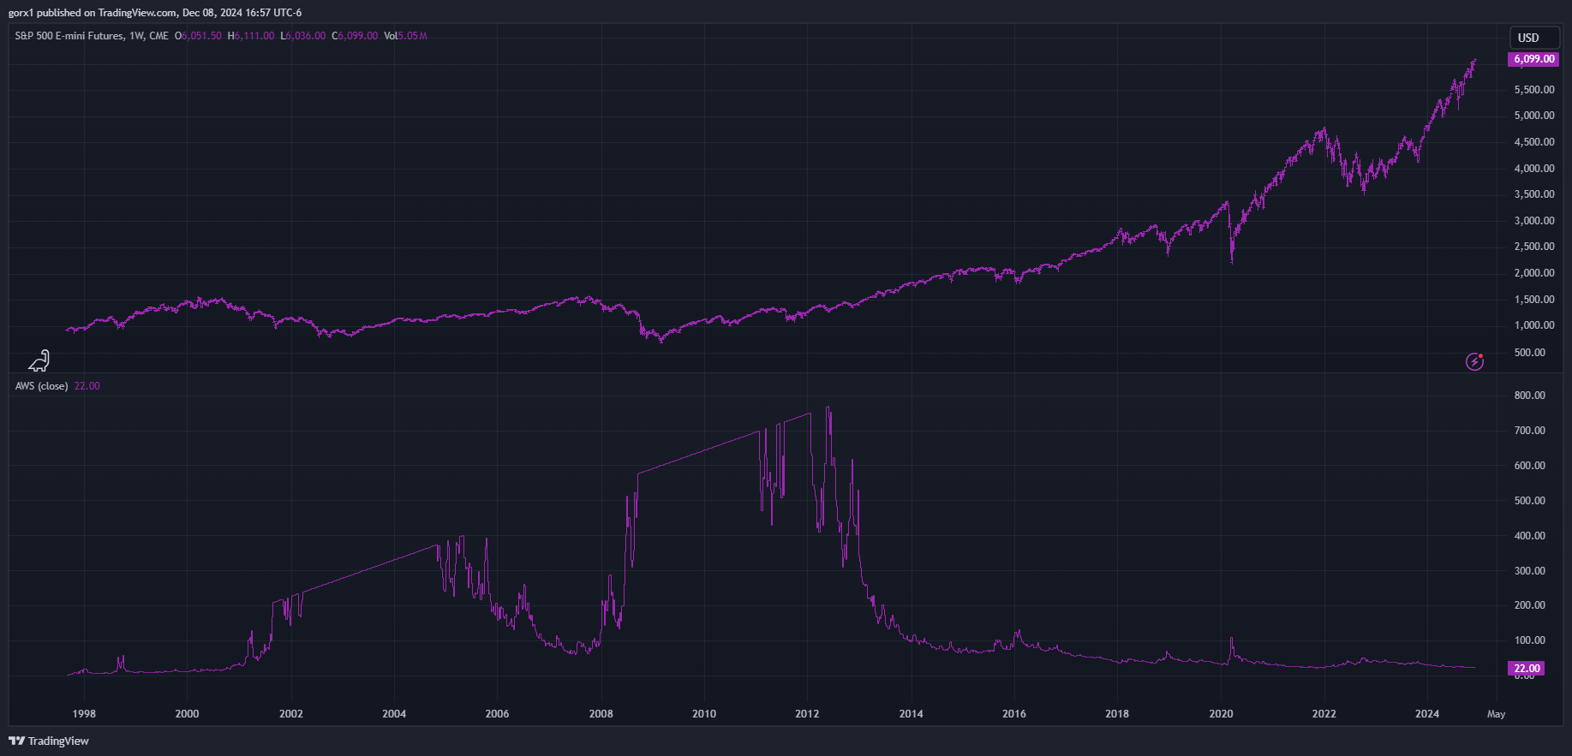Screen dimensions: 1572x756
Task: Click the 2016 label on time axis
Action: (x=1014, y=714)
